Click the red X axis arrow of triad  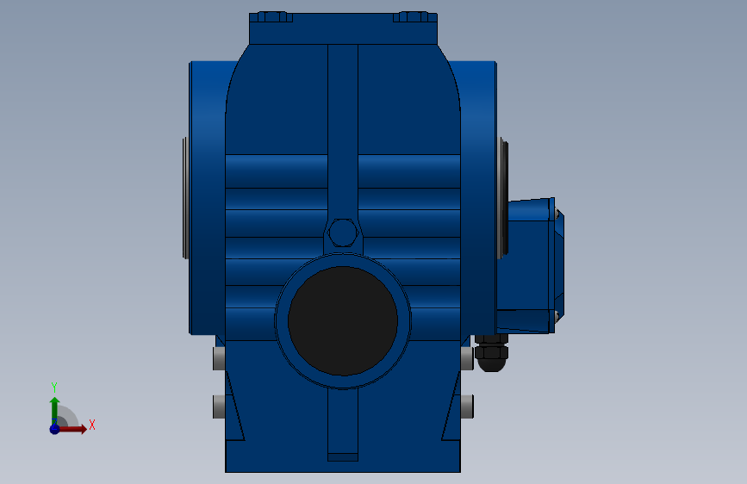coord(72,429)
